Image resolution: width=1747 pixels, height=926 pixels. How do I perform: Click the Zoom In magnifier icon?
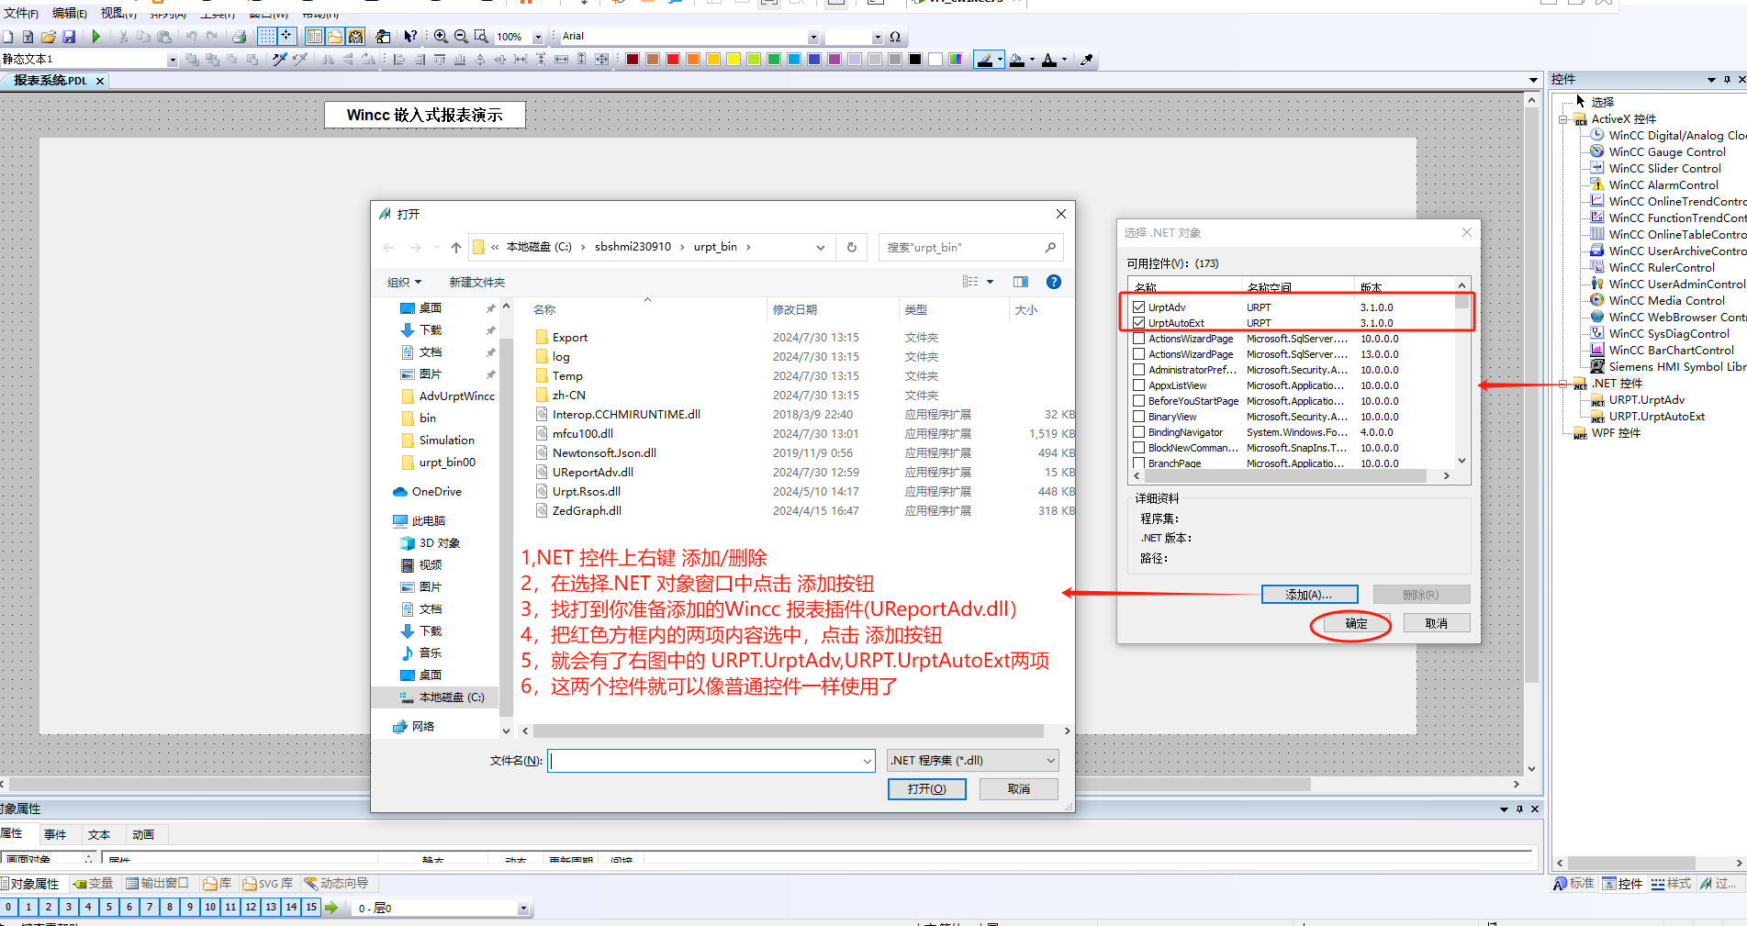coord(441,37)
